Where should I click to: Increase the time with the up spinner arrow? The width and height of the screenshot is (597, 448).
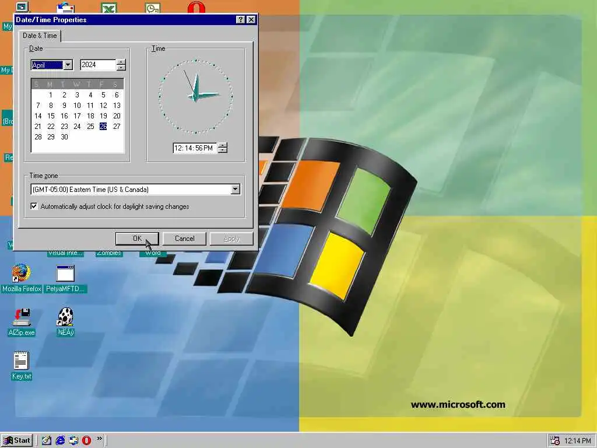pyautogui.click(x=222, y=145)
